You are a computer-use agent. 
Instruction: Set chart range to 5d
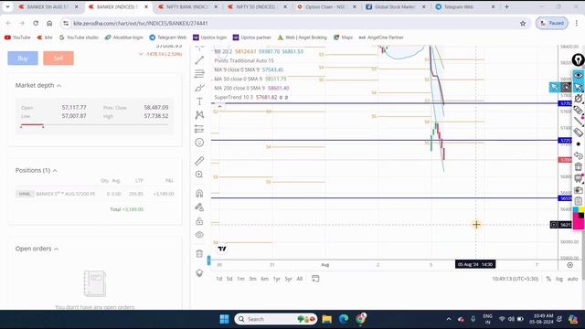229,279
